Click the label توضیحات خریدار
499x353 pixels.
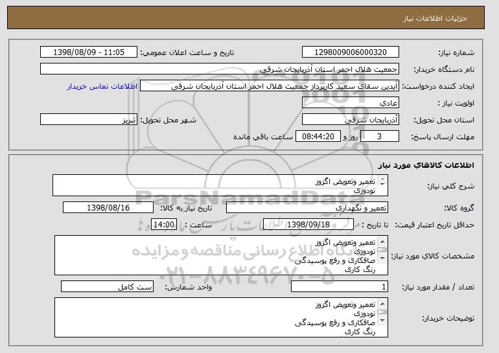448,318
